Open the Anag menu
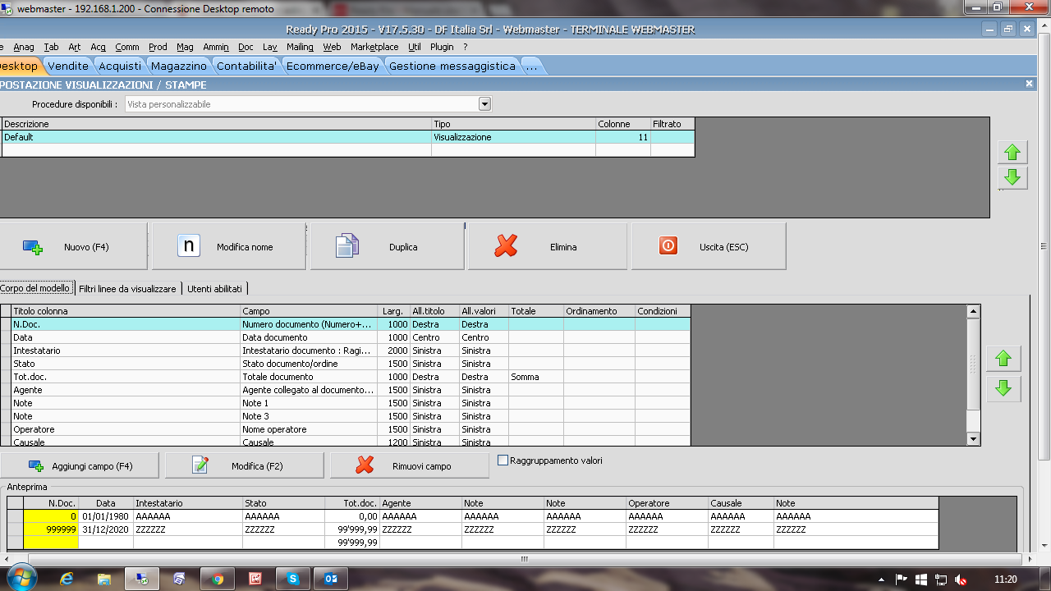Screen dimensions: 1051x591 (24, 47)
